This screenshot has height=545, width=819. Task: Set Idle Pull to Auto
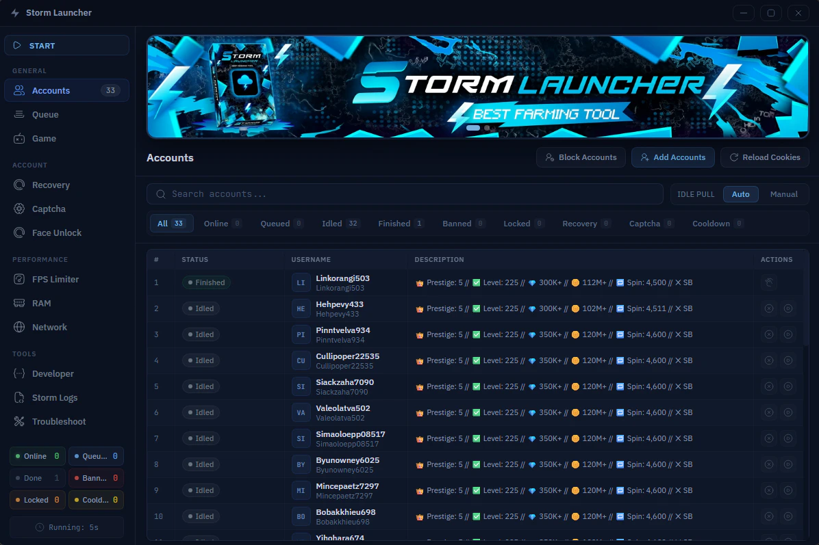click(741, 194)
